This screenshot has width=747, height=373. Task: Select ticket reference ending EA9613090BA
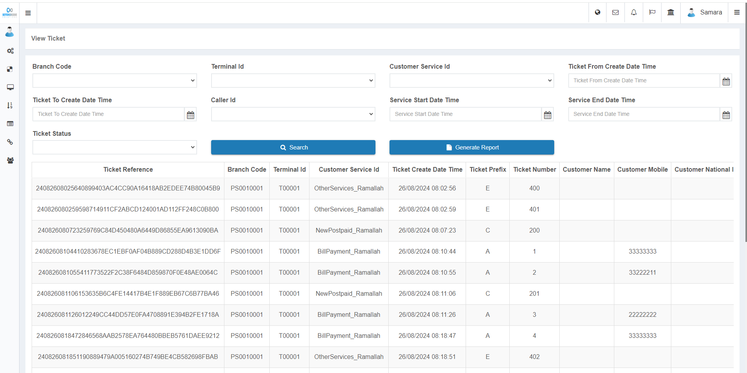[128, 231]
